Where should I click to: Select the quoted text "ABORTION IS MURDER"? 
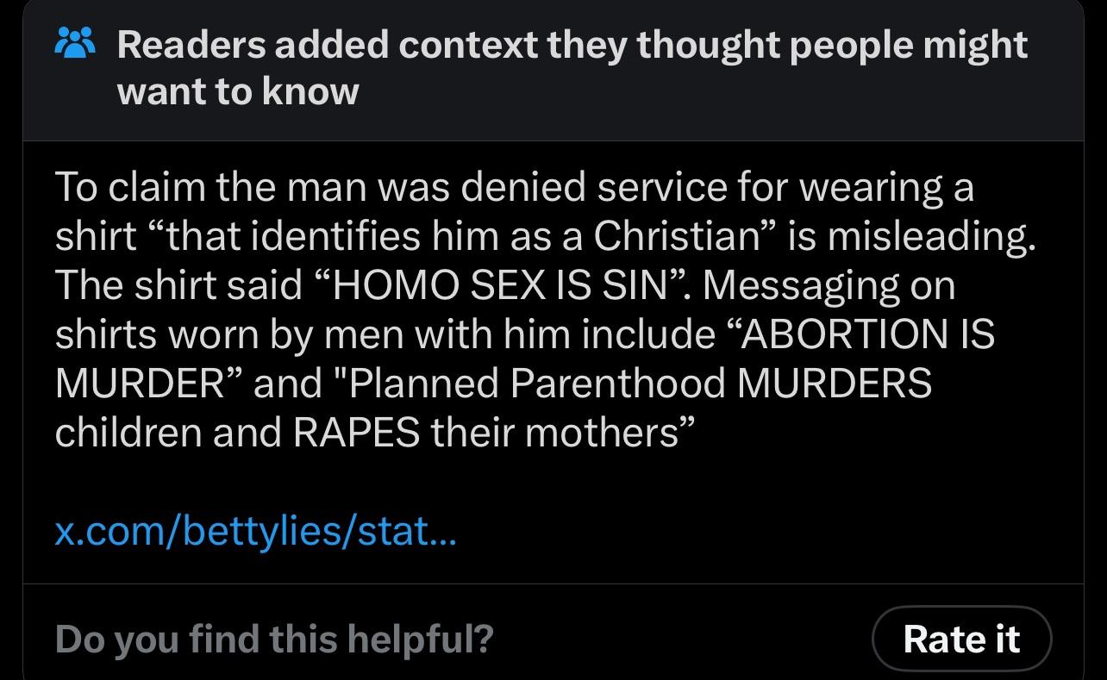524,358
